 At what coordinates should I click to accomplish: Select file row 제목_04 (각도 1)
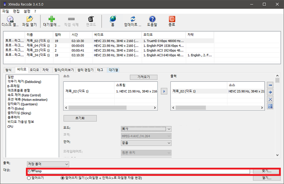(109, 46)
